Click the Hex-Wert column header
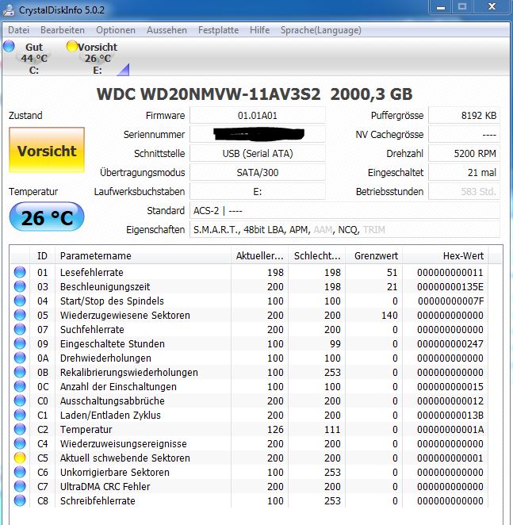 tap(446, 256)
